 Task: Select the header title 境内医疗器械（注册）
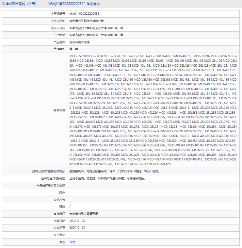click(21, 4)
